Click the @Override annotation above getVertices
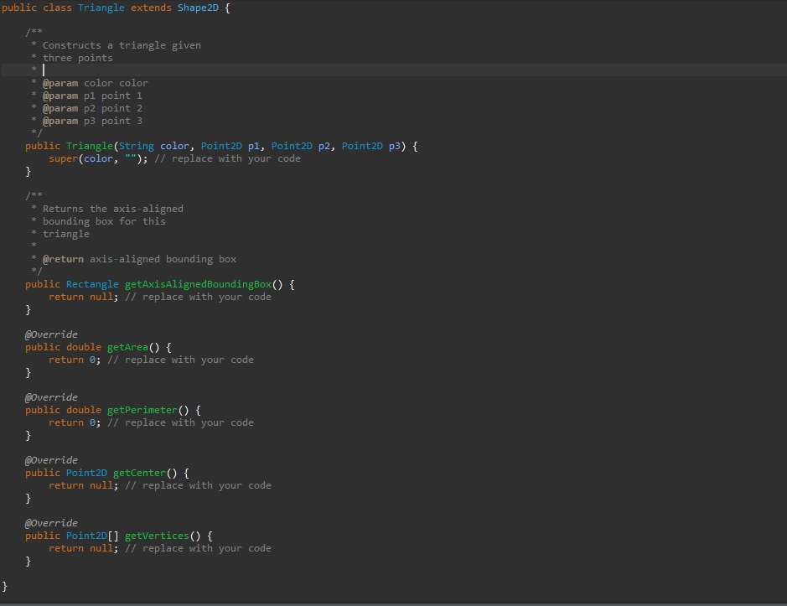This screenshot has height=606, width=787. coord(50,523)
